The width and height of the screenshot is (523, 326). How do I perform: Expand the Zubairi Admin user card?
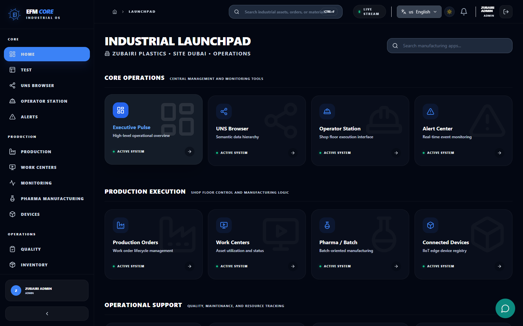tap(47, 290)
